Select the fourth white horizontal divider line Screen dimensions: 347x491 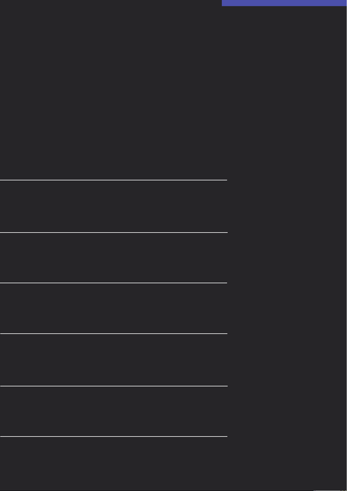click(114, 334)
